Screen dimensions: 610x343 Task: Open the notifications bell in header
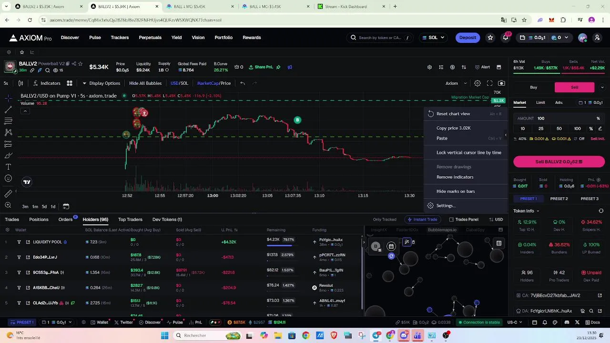[505, 38]
